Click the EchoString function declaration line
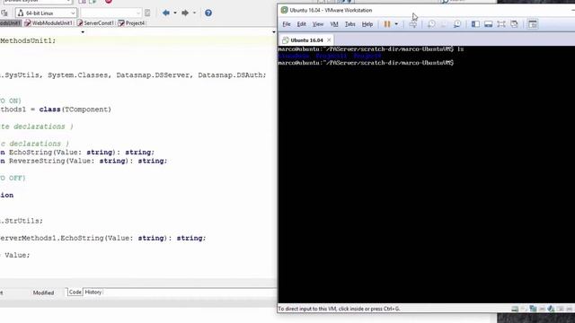 (x=77, y=152)
